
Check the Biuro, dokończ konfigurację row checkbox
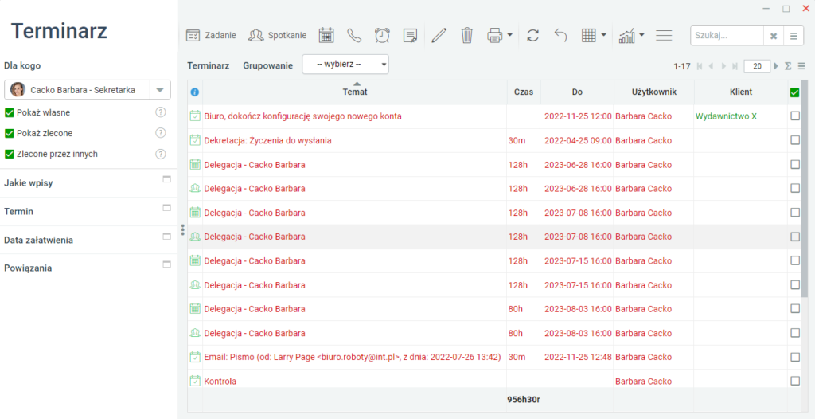coord(795,116)
